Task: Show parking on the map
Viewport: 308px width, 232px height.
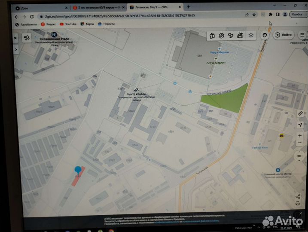Action: [x=221, y=36]
